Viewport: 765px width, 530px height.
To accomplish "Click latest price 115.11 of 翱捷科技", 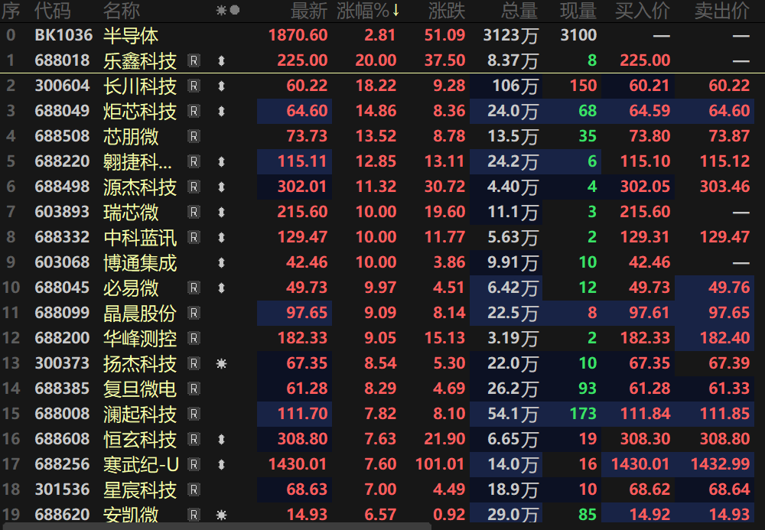I will pyautogui.click(x=302, y=161).
